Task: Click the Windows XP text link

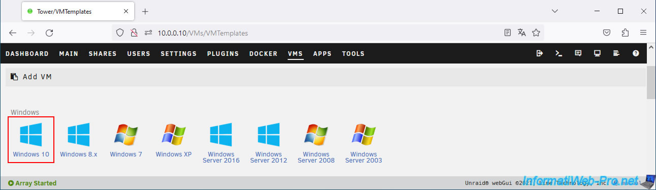Action: pos(174,154)
